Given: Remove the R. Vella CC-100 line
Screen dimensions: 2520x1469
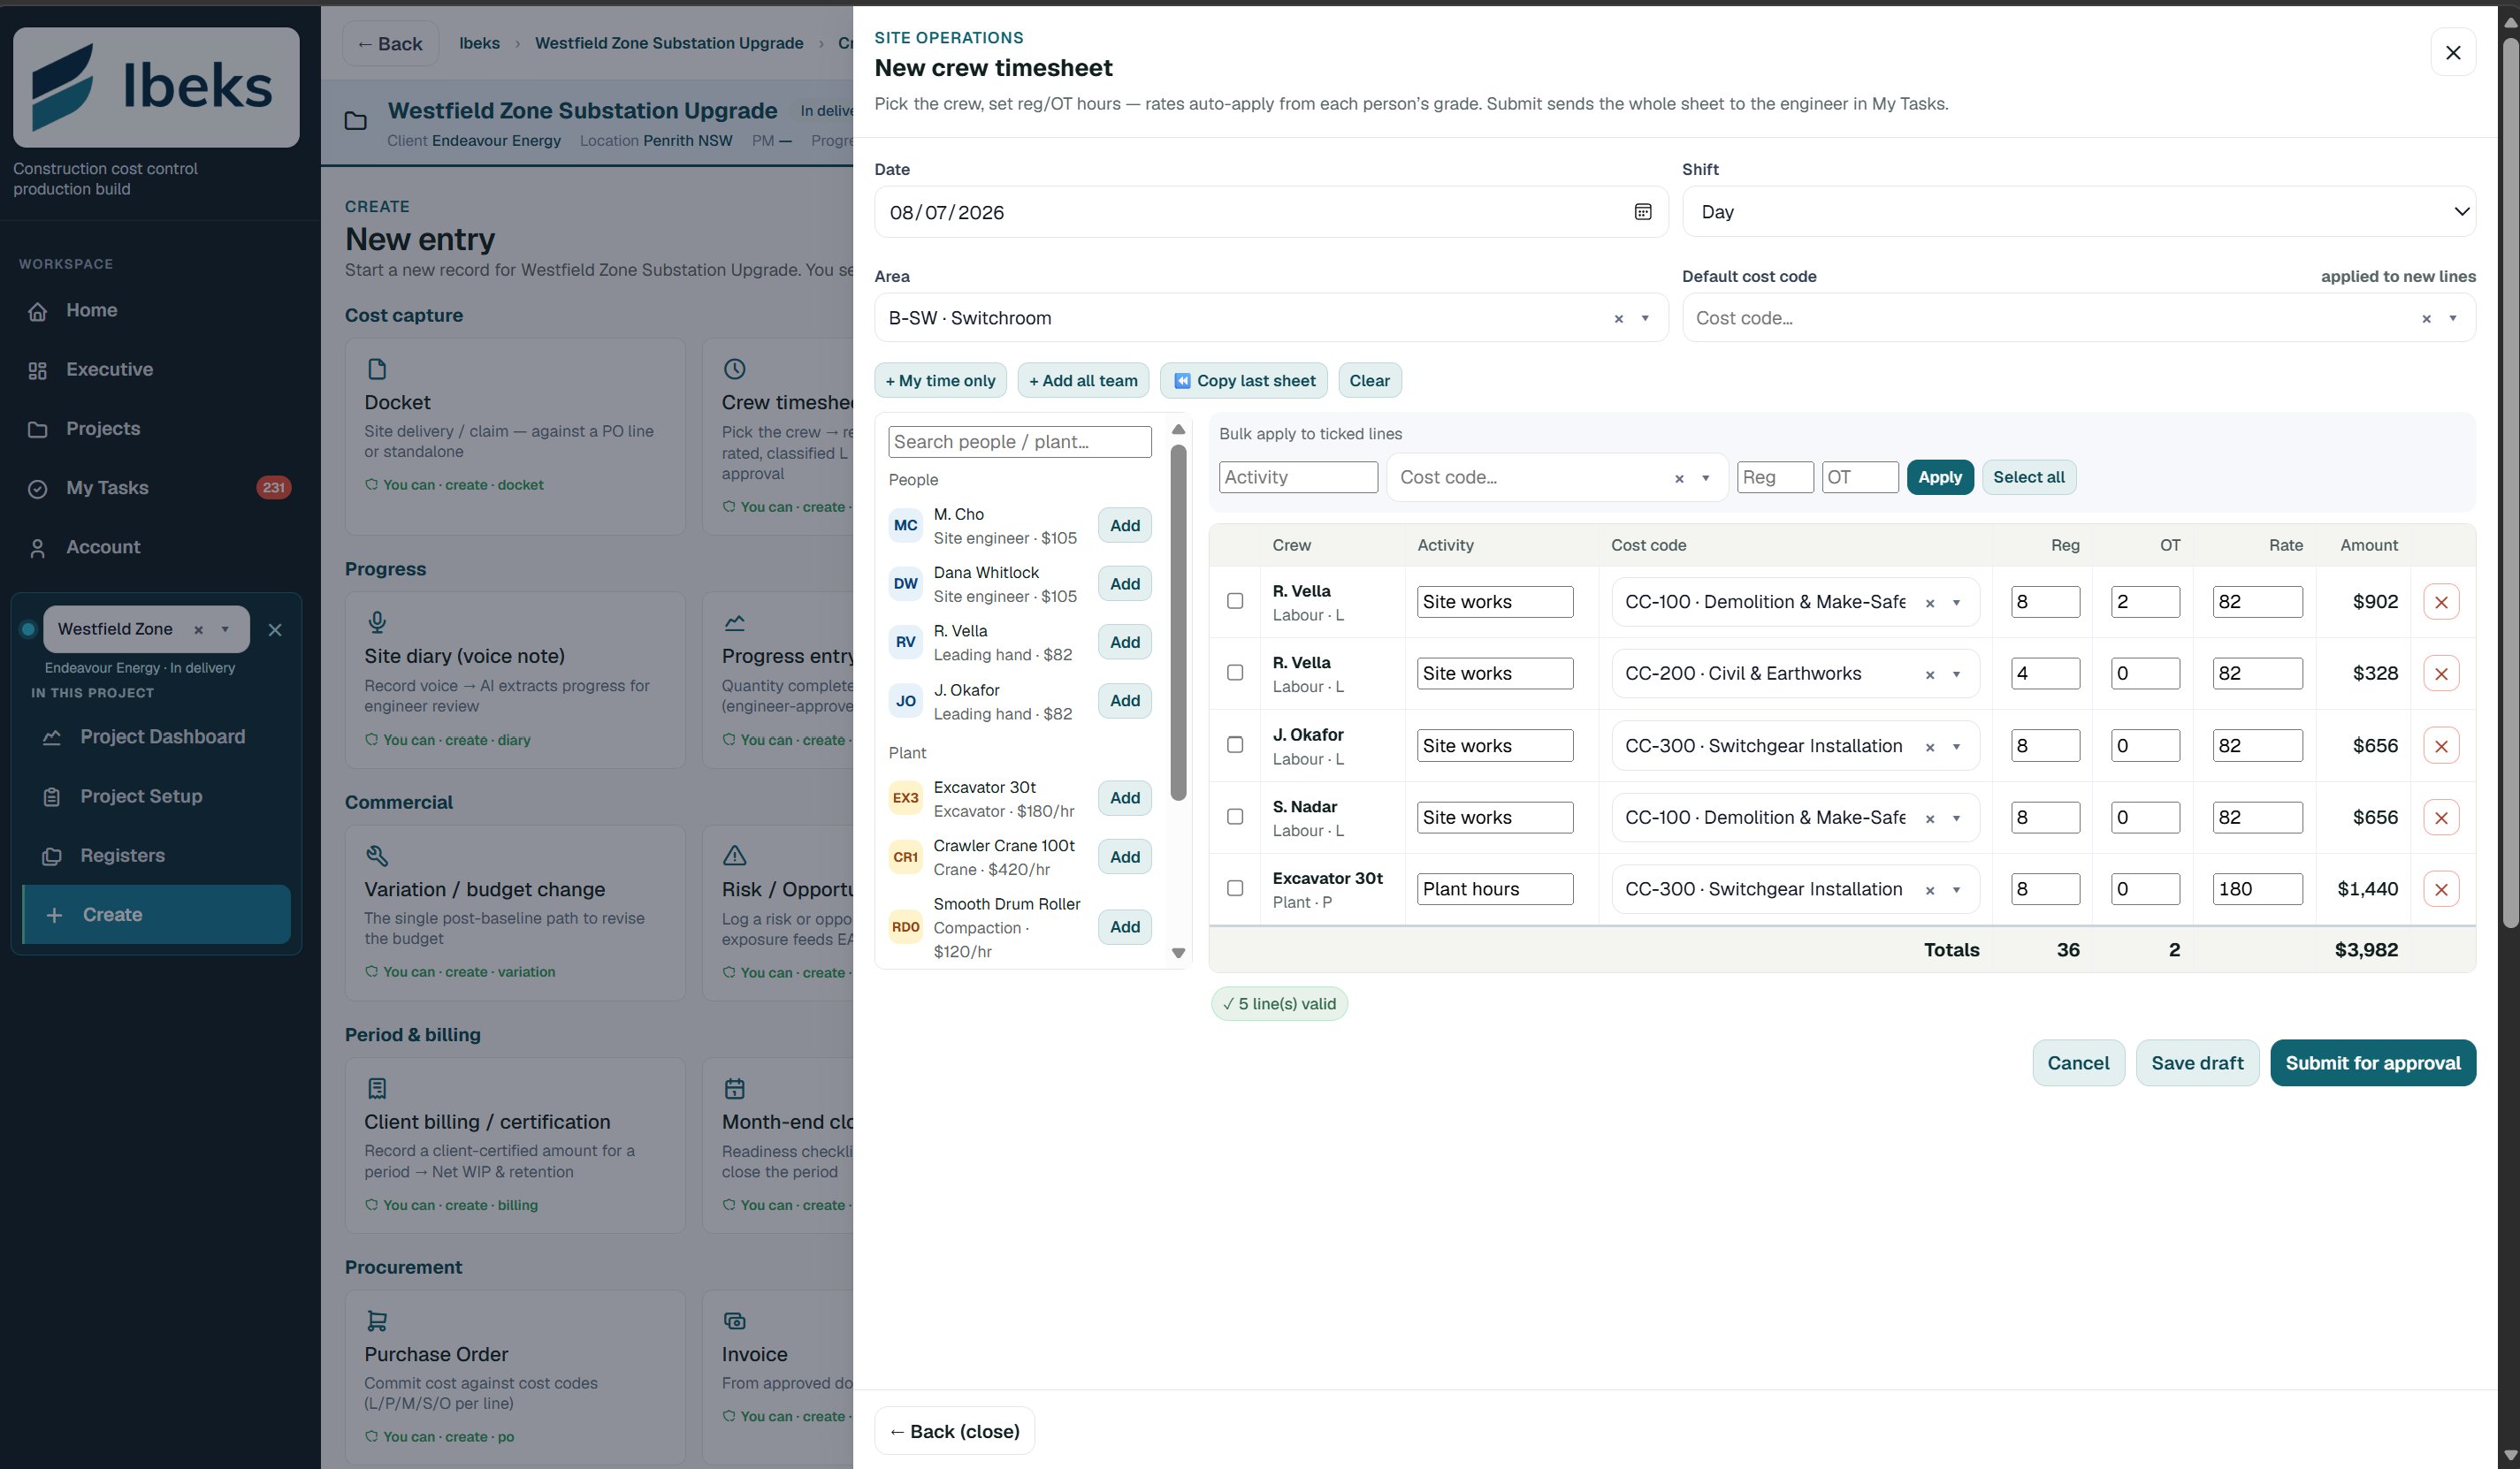Looking at the screenshot, I should click(x=2441, y=602).
